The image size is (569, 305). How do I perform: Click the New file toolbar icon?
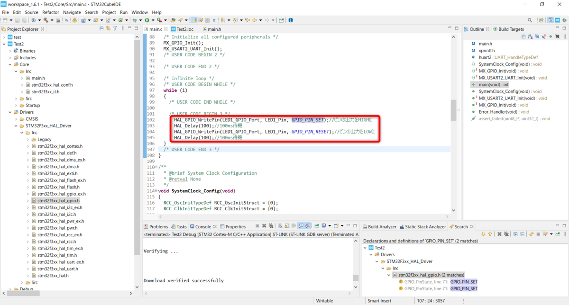click(5, 20)
